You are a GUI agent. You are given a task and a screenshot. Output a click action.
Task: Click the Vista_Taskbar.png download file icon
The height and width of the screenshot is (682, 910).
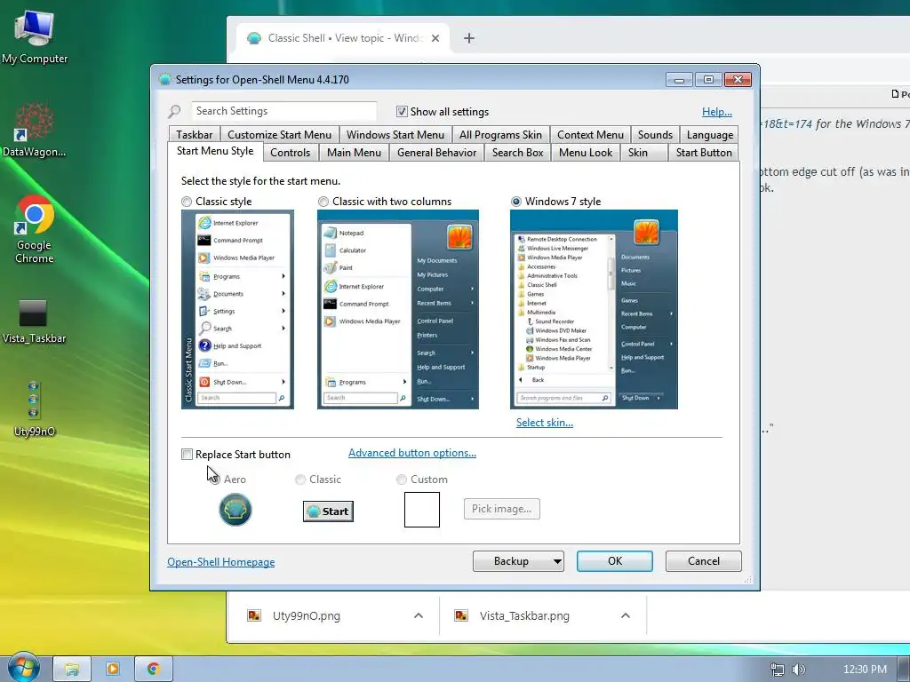[461, 615]
